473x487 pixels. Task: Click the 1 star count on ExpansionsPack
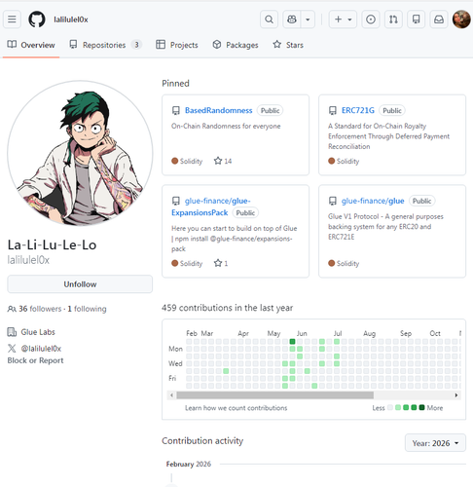(x=221, y=263)
